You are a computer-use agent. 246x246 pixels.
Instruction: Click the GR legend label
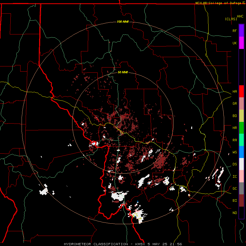(235, 104)
